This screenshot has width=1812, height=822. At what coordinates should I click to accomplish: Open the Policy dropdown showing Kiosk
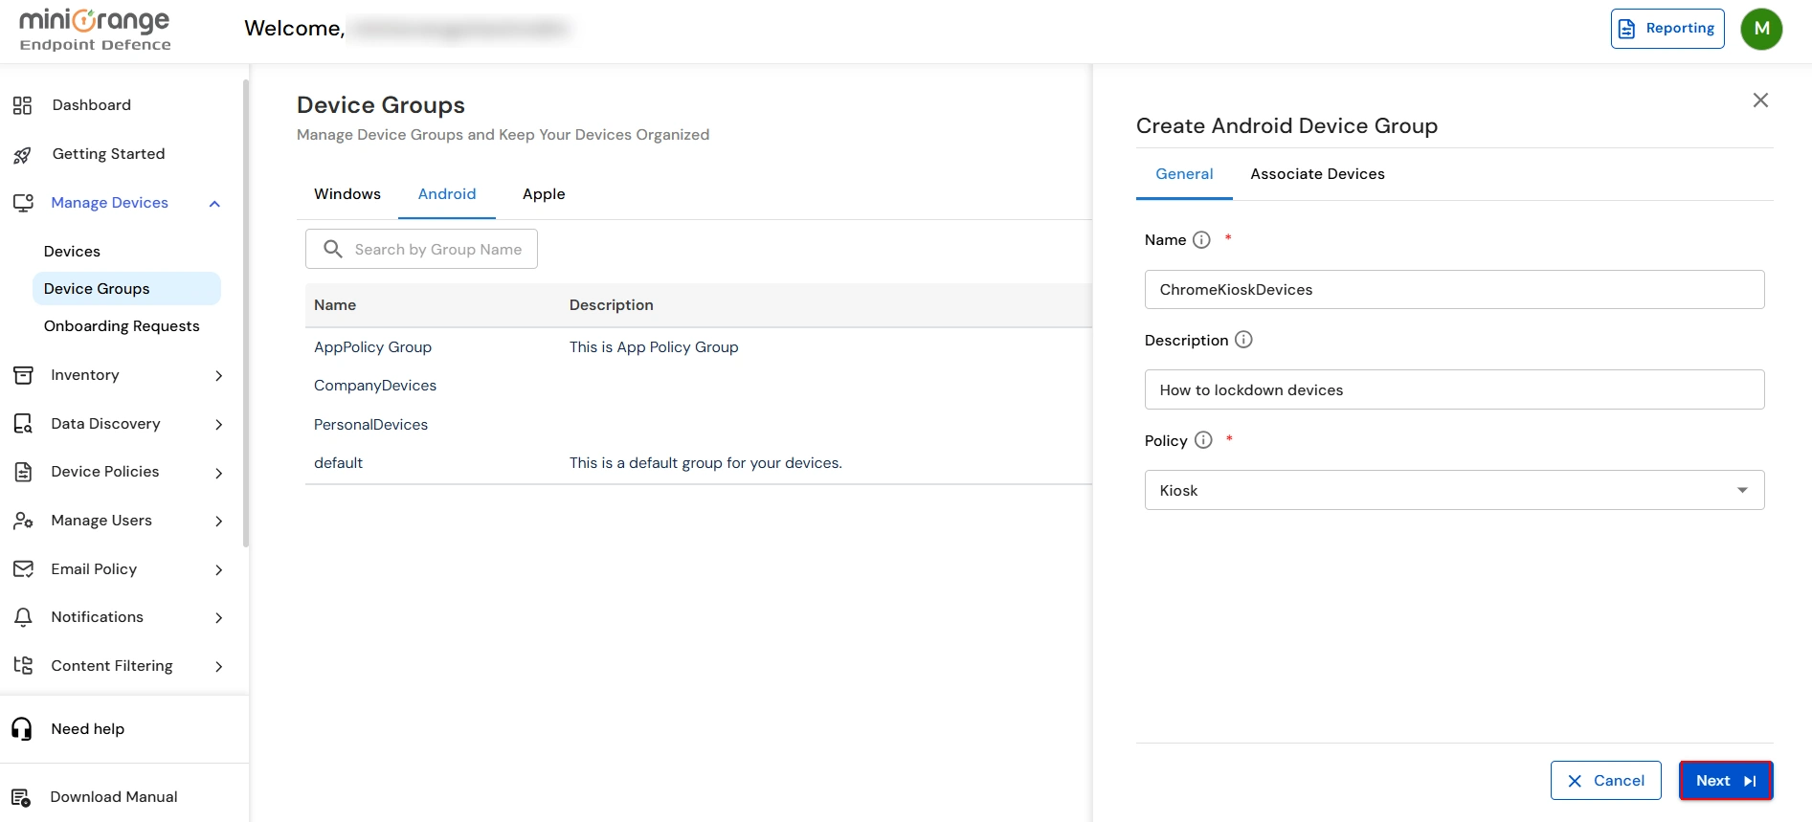[1454, 490]
